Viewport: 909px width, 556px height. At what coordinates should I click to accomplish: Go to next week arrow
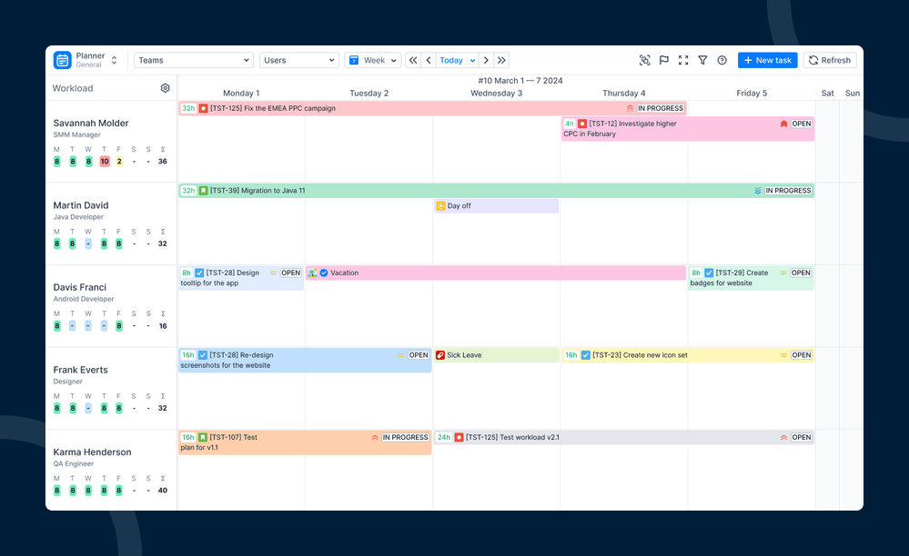[x=486, y=60]
